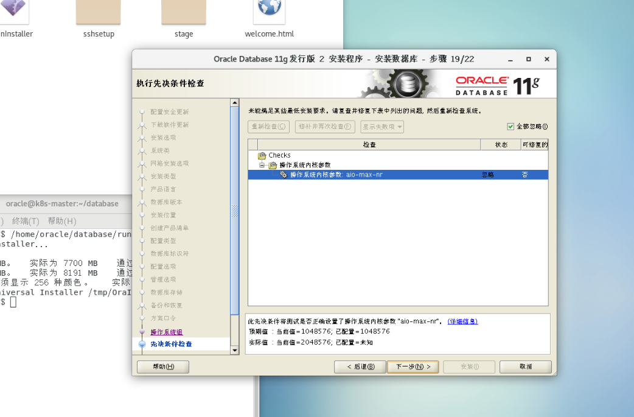Screen dimensions: 634x417
Task: Open the welcome.html file icon
Action: [x=270, y=12]
